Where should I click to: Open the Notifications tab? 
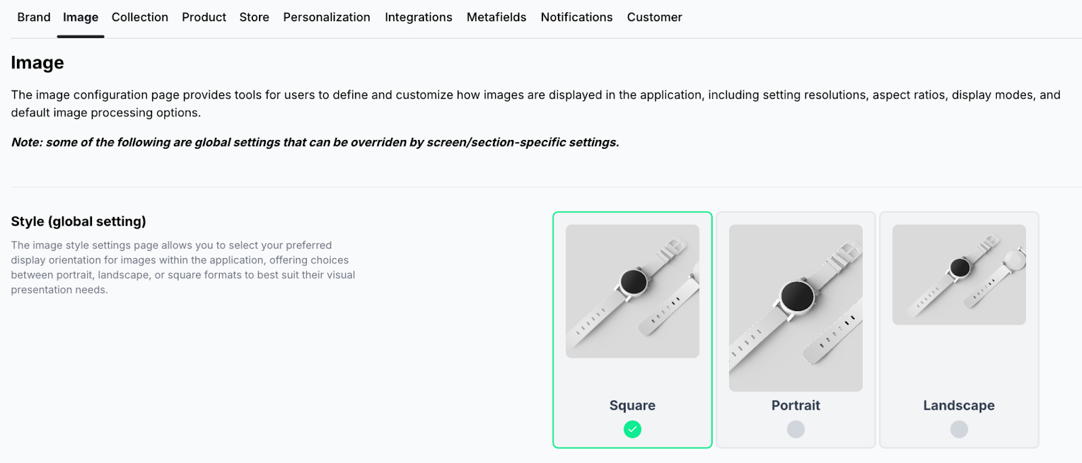click(x=576, y=18)
